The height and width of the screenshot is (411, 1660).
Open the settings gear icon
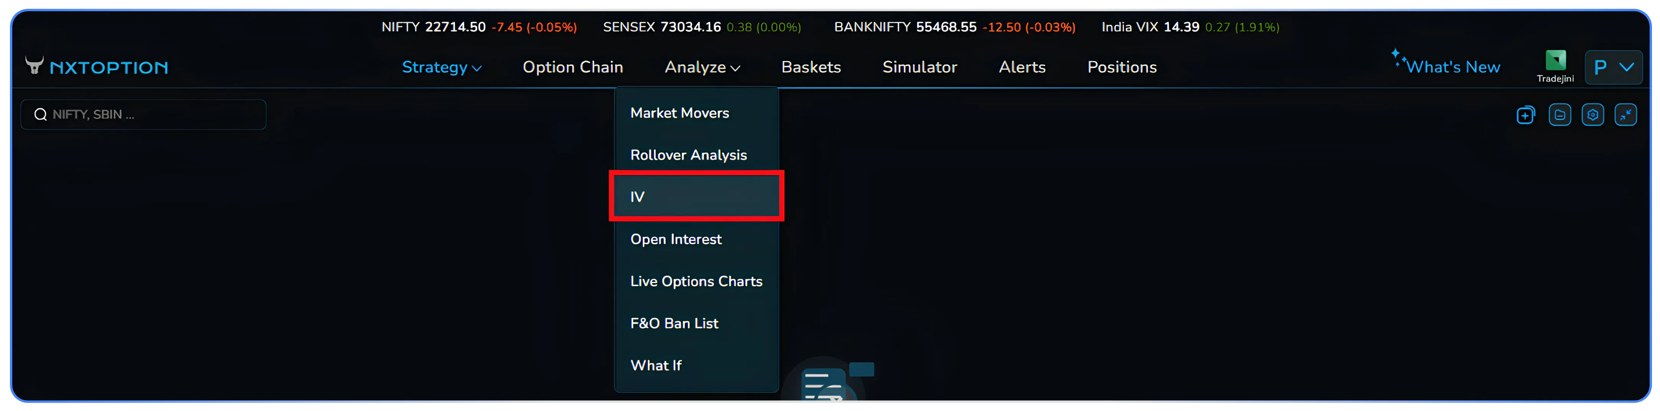click(x=1593, y=115)
